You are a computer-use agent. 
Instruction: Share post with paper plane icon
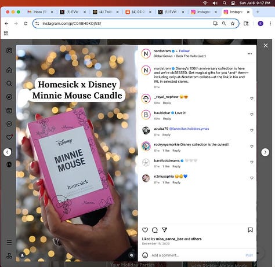point(164,230)
